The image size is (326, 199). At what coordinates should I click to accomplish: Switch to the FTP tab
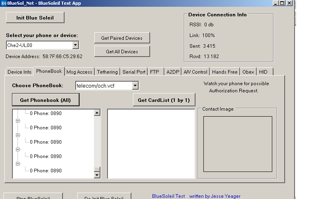[x=154, y=72]
